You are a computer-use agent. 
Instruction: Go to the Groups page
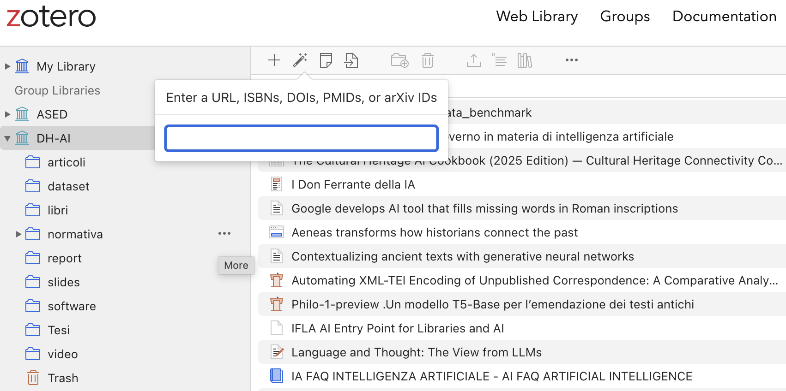(x=625, y=16)
